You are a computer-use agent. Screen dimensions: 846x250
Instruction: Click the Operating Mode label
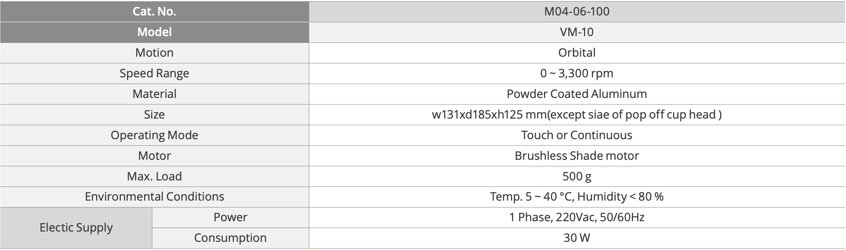(154, 135)
